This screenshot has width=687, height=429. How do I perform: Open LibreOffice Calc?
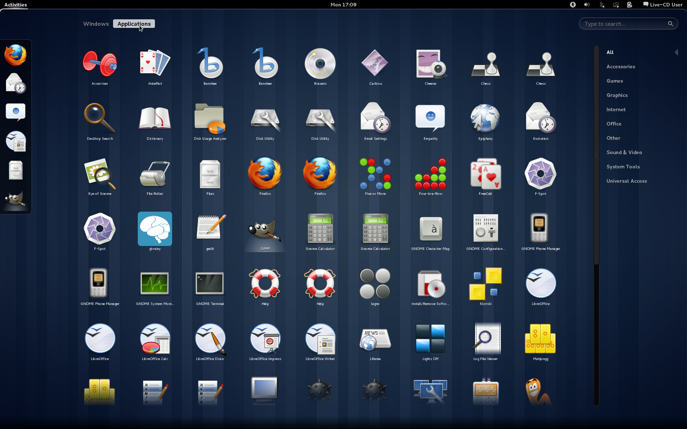155,342
